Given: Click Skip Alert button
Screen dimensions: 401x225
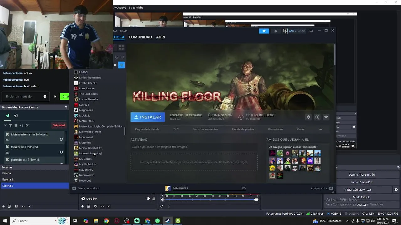Looking at the screenshot, I should coord(59,125).
